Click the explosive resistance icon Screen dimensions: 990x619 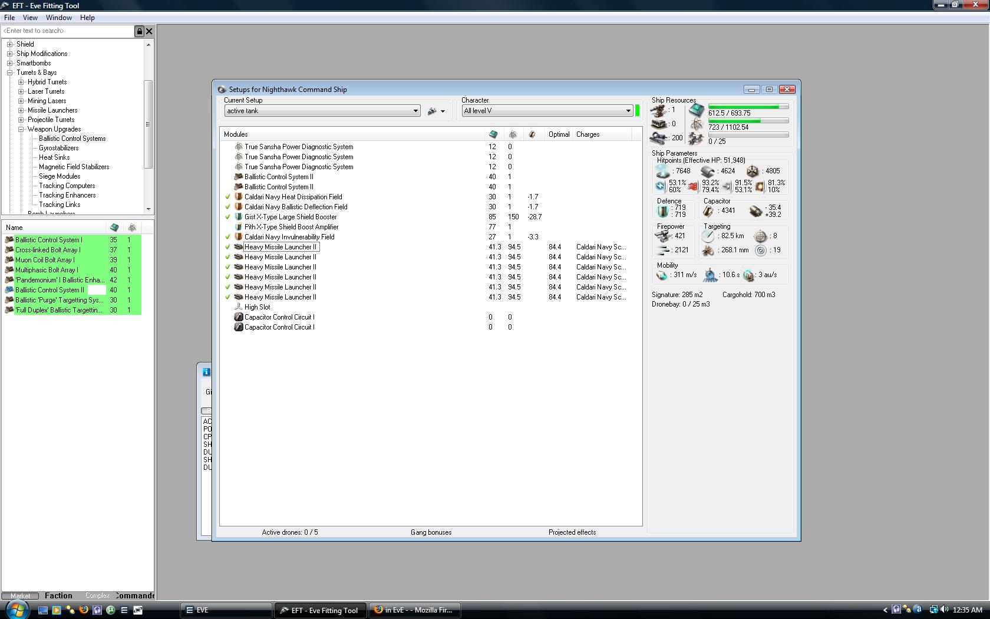tap(760, 186)
